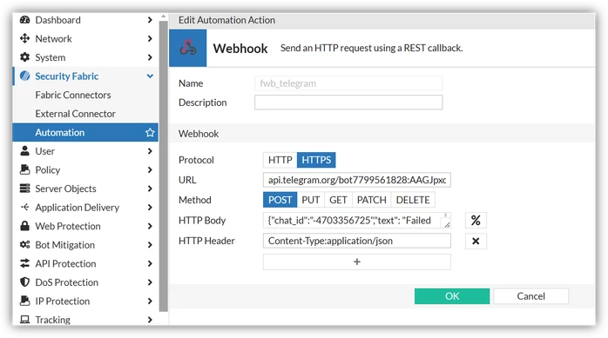608x338 pixels.
Task: Expand the API Protection chevron
Action: point(150,263)
